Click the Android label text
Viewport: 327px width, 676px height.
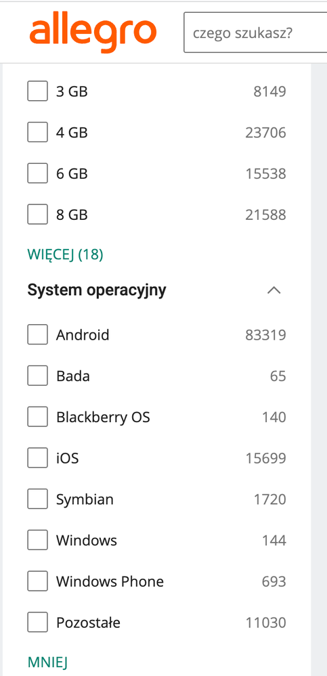coord(83,335)
